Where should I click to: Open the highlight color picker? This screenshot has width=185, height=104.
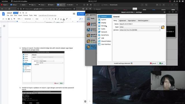coord(67,19)
